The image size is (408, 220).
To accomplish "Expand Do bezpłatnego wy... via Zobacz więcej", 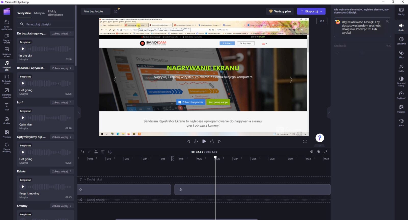I will 62,33.
